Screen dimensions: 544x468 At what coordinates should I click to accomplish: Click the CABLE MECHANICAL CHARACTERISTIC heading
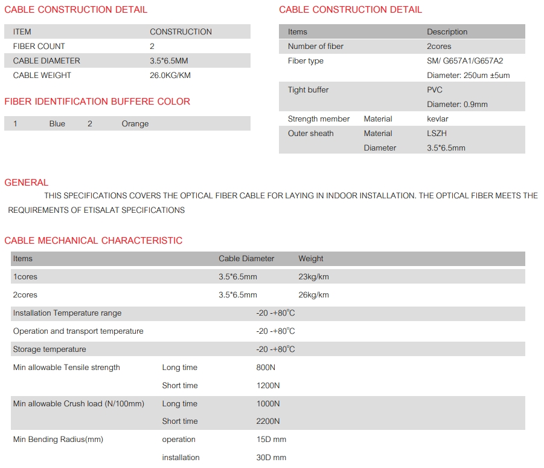coord(93,241)
